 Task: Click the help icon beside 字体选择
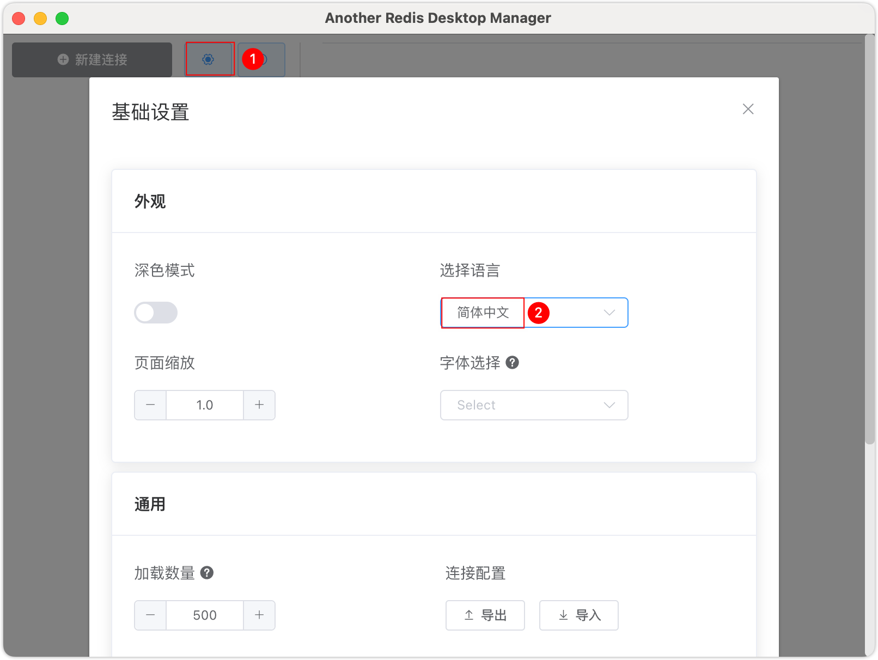pos(512,363)
